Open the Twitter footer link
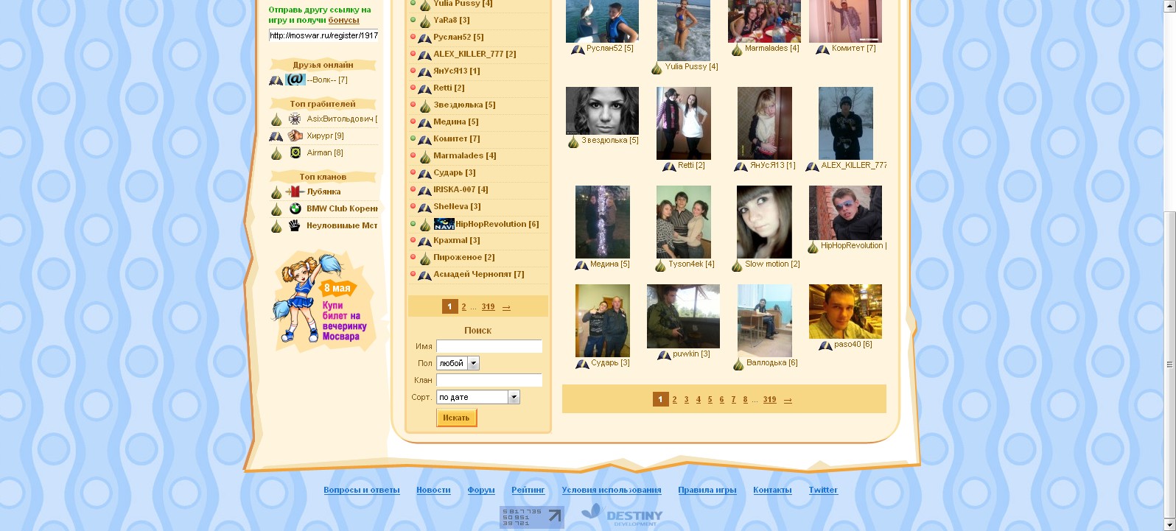This screenshot has width=1176, height=531. point(823,490)
